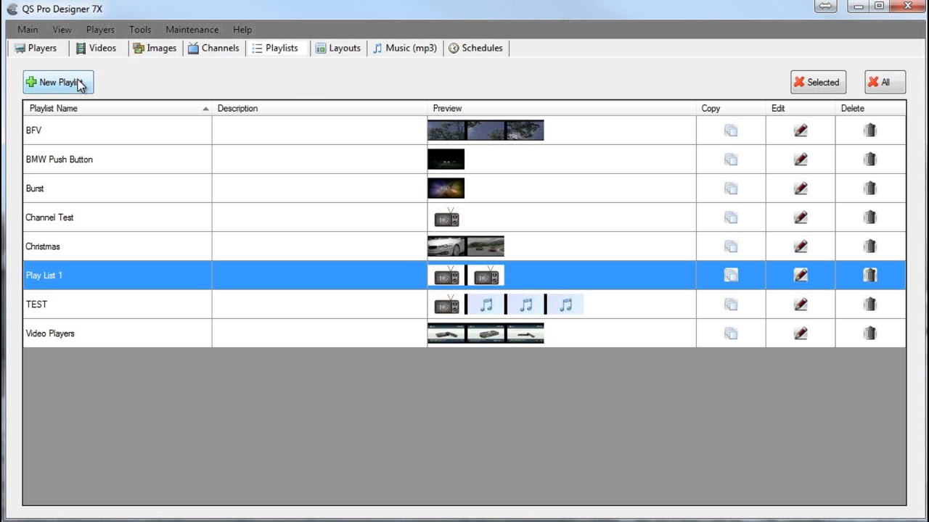Open the Tools menu
The width and height of the screenshot is (929, 522).
tap(140, 30)
